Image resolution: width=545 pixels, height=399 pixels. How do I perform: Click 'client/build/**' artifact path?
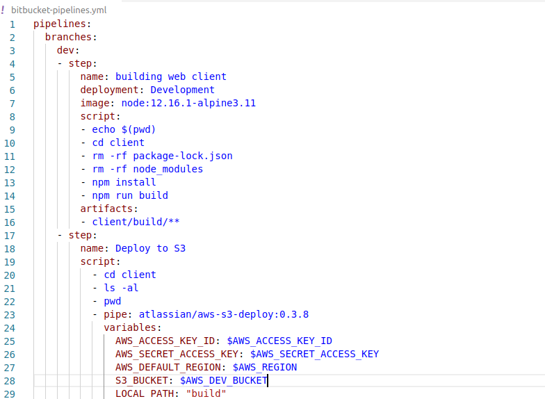click(136, 222)
